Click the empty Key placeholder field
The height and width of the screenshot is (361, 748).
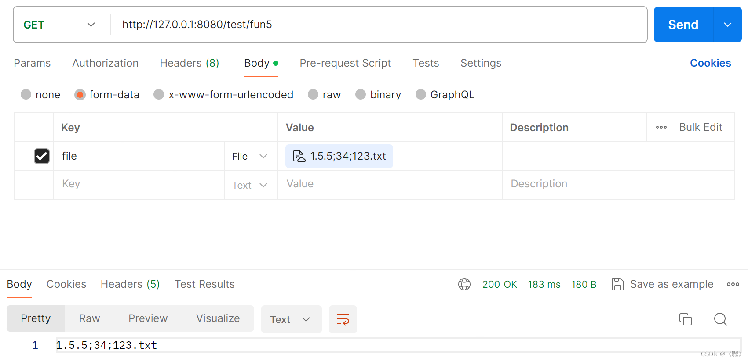tap(139, 184)
